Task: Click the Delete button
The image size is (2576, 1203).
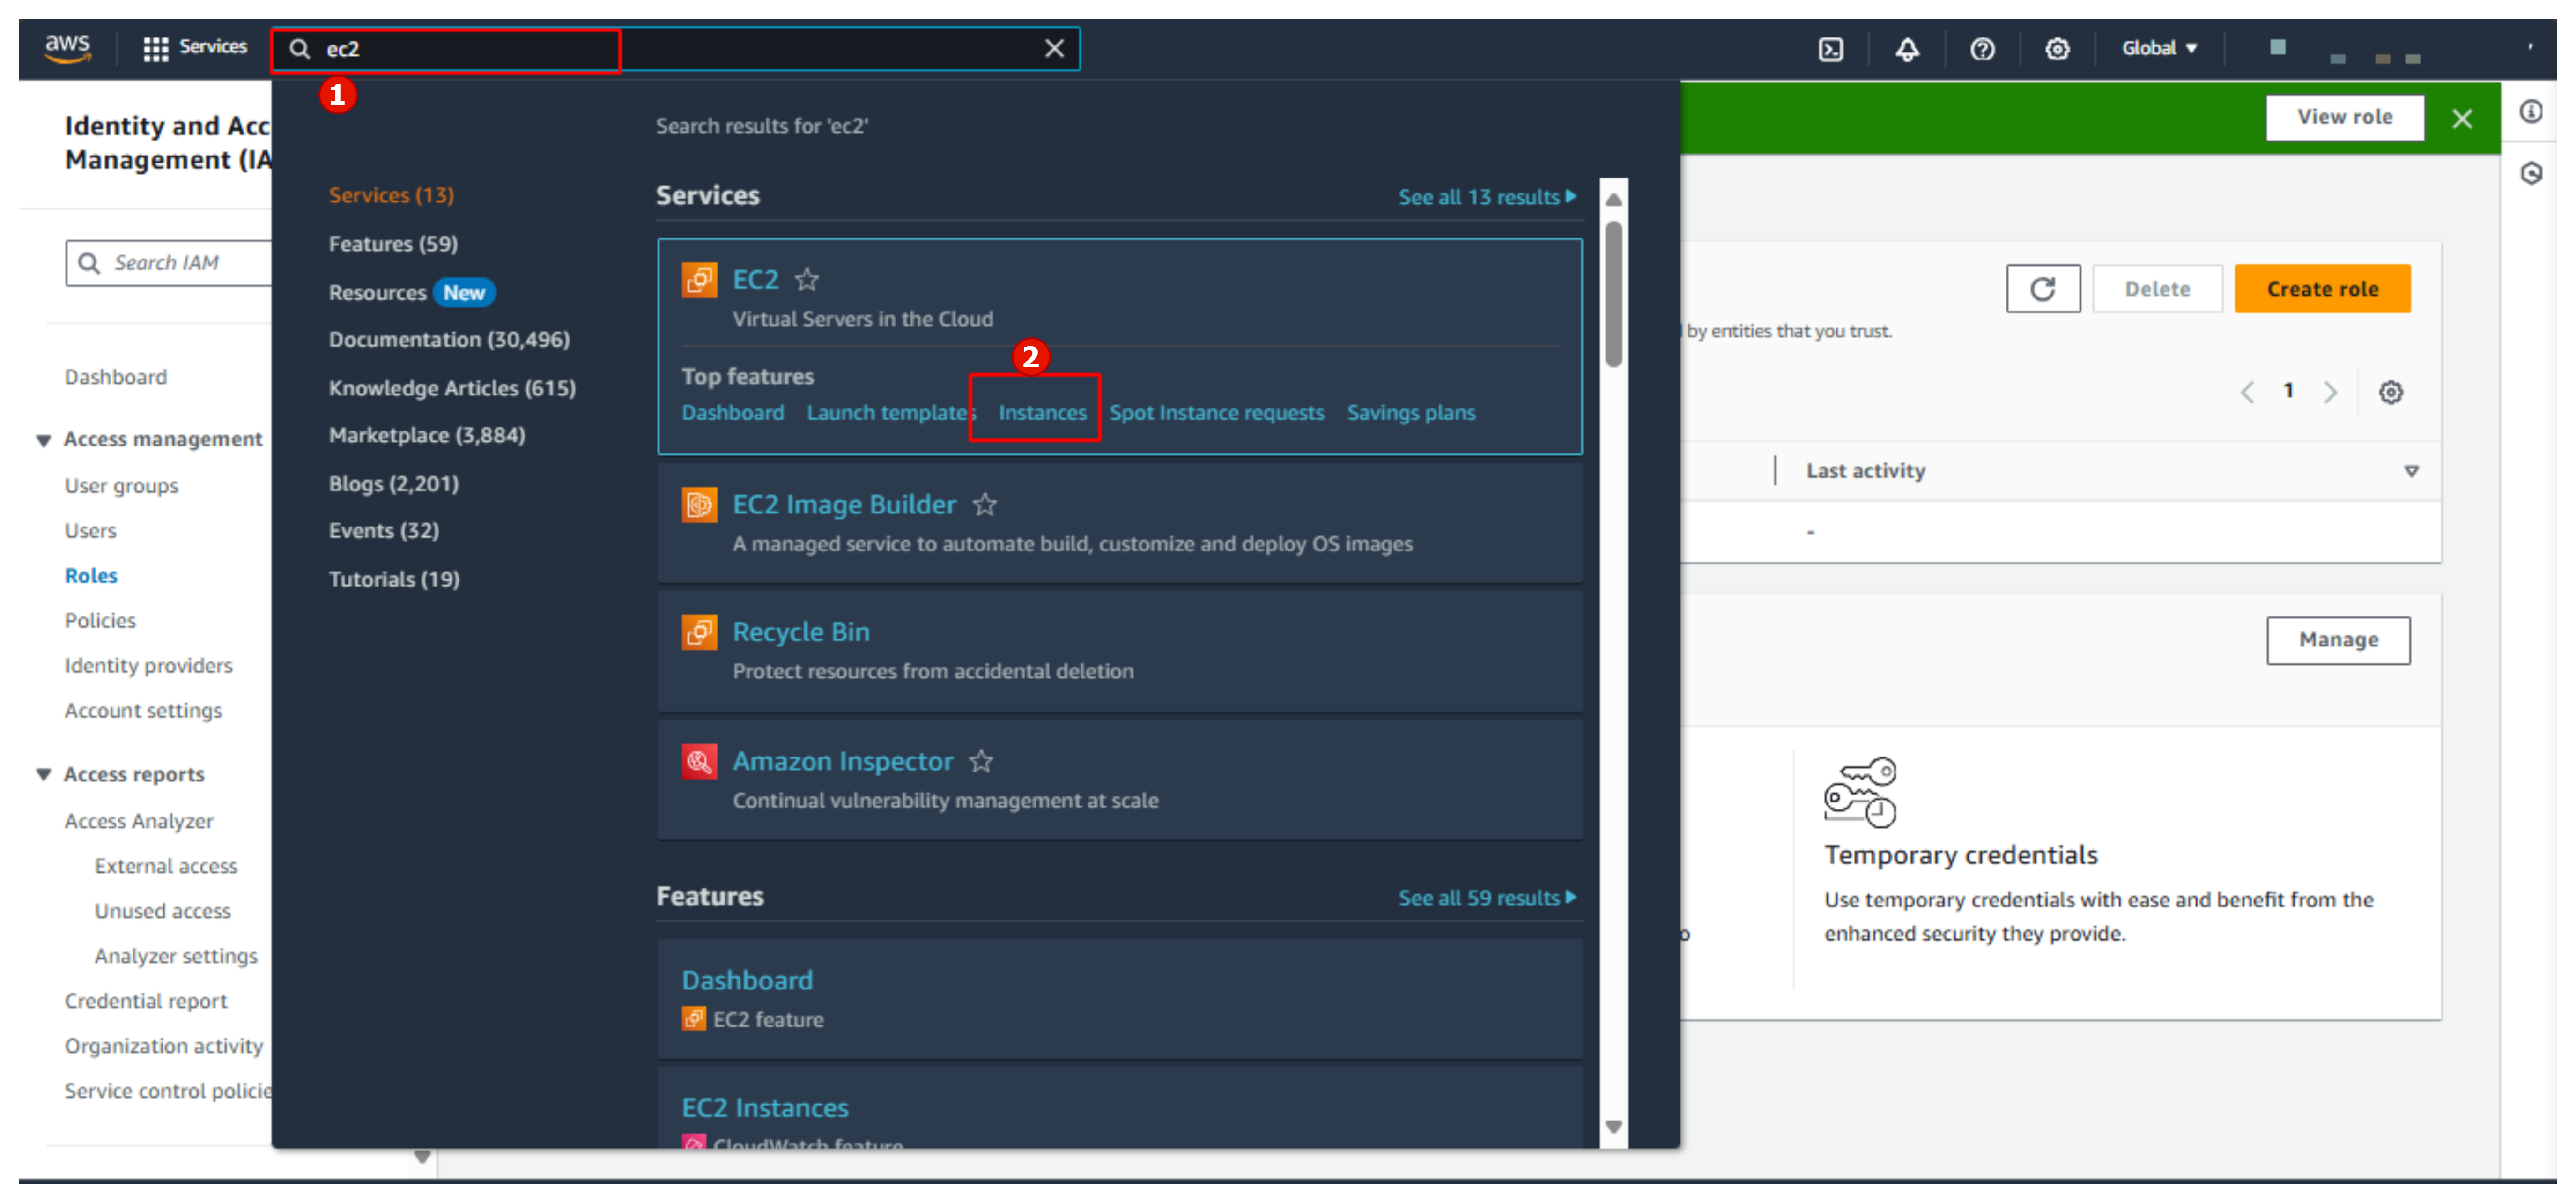Action: tap(2157, 289)
